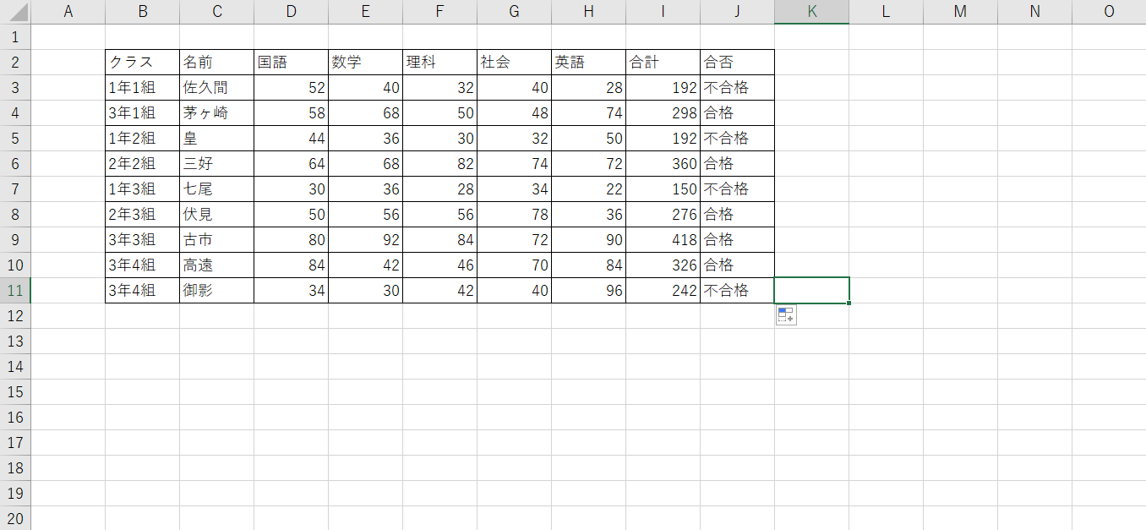Click total cell showing 242
The image size is (1146, 530).
(x=663, y=291)
